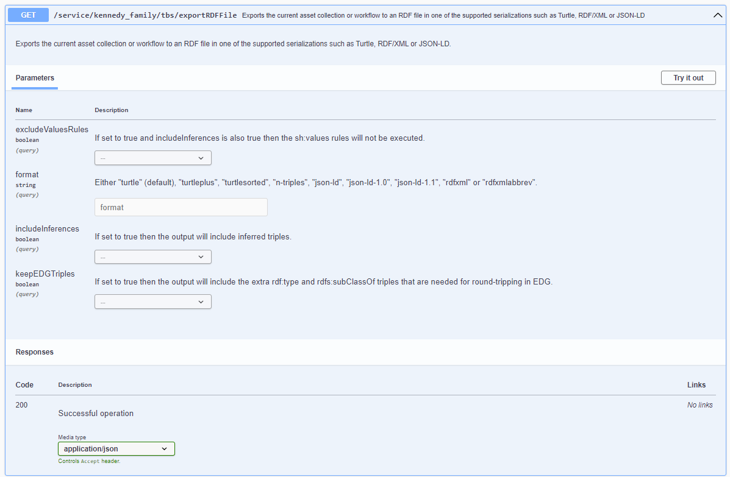730x477 pixels.
Task: Click the keepEDGTriples parameter name
Action: 45,274
